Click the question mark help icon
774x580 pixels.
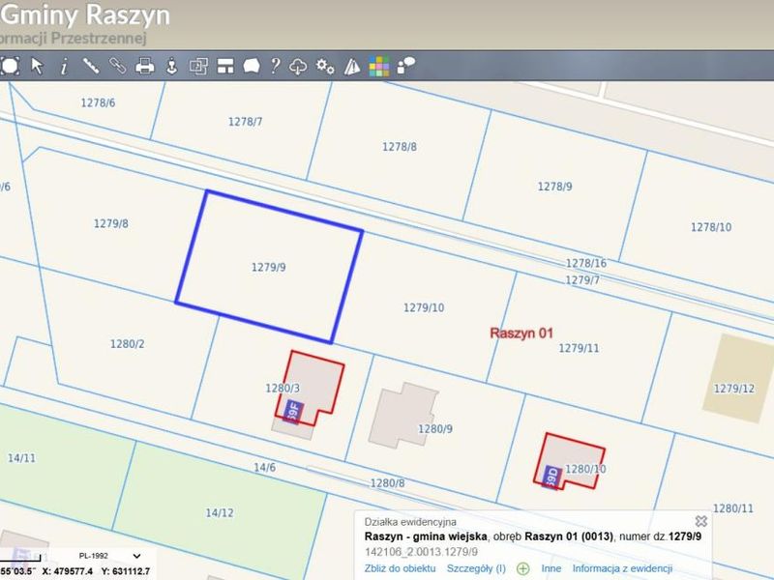(x=276, y=66)
